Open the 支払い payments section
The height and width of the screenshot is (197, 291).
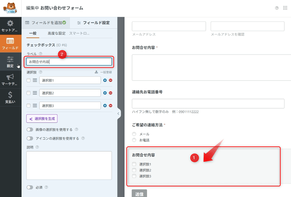[x=10, y=97]
